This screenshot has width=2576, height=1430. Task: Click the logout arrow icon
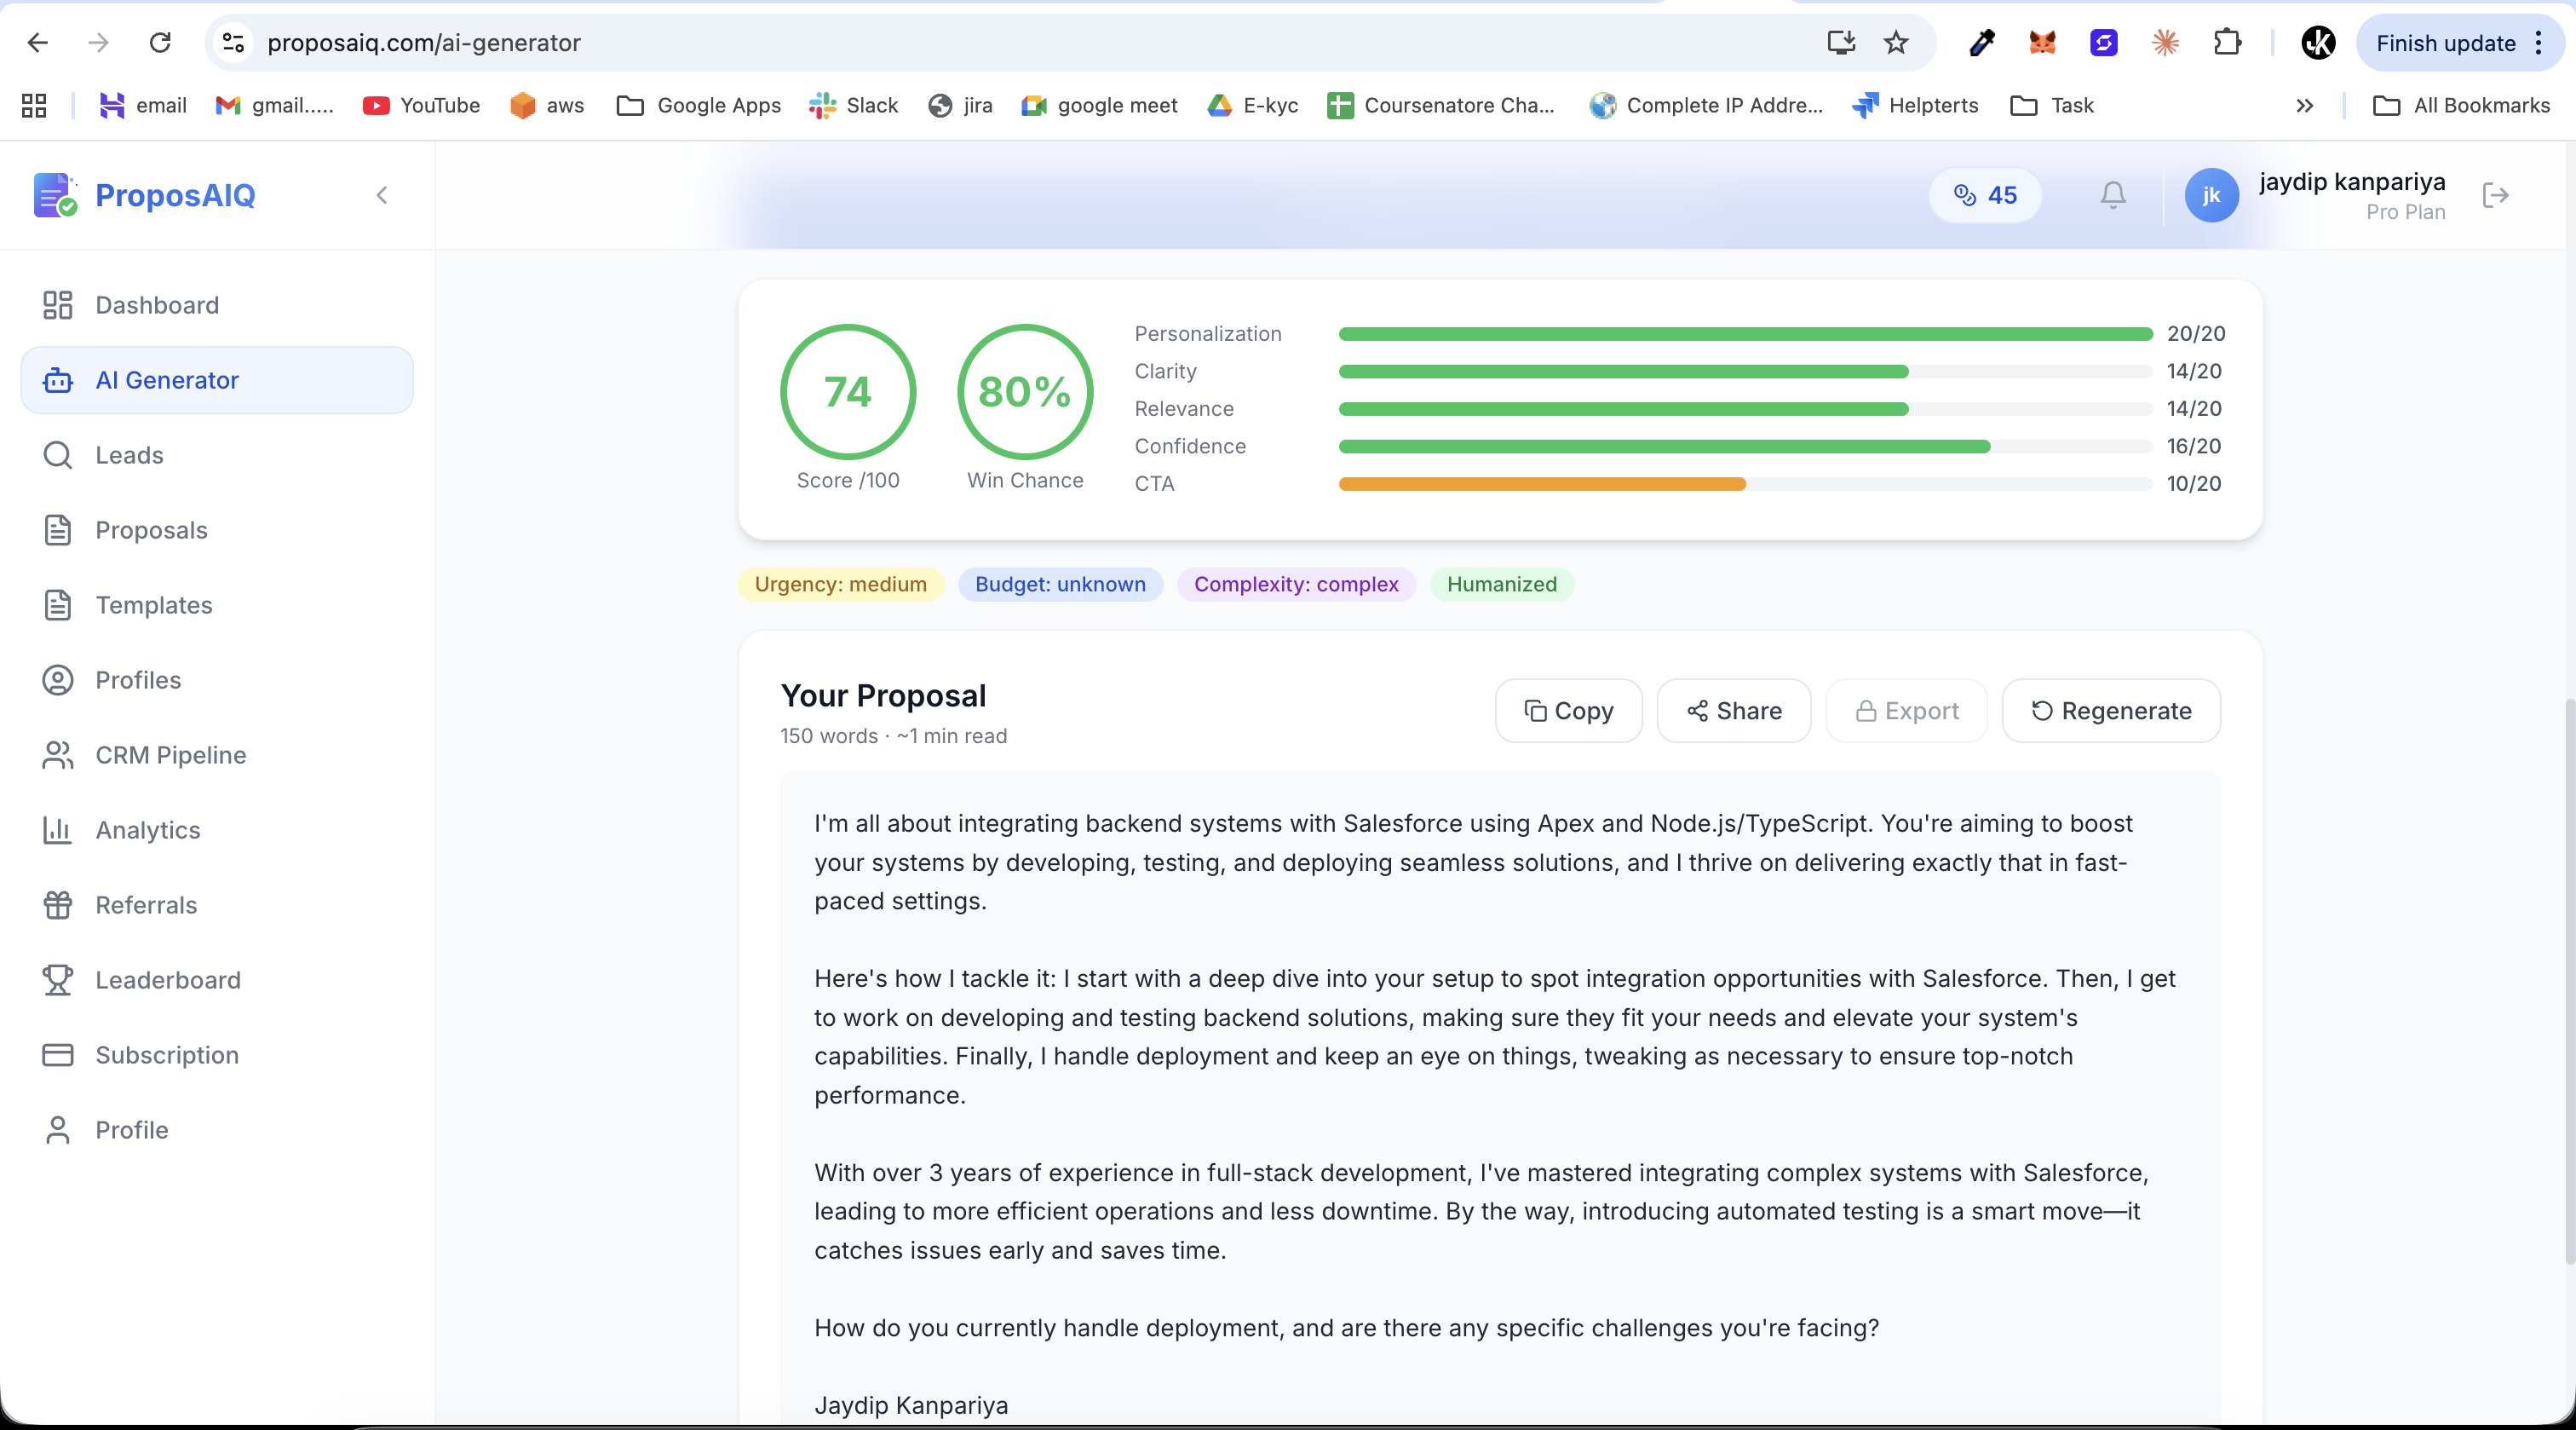2495,195
